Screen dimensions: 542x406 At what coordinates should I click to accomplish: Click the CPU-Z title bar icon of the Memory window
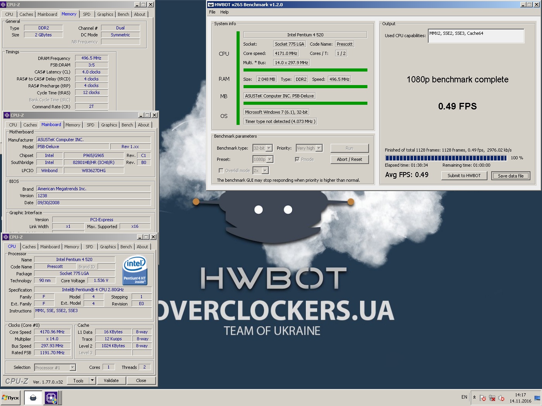(3, 5)
